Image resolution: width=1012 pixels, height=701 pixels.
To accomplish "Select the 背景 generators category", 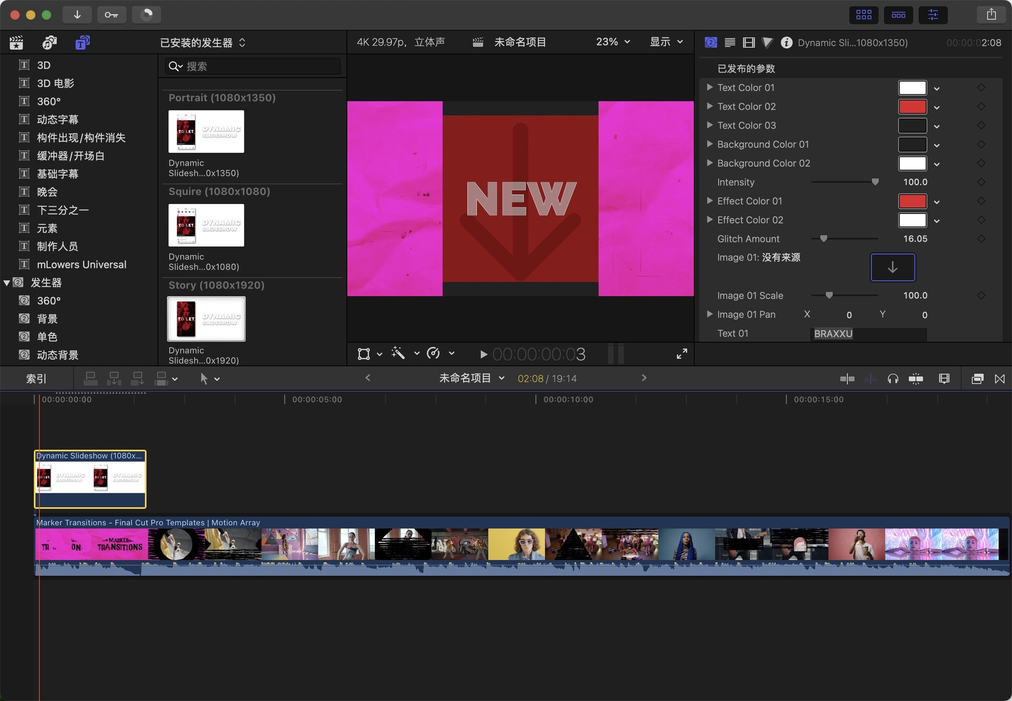I will [x=47, y=319].
